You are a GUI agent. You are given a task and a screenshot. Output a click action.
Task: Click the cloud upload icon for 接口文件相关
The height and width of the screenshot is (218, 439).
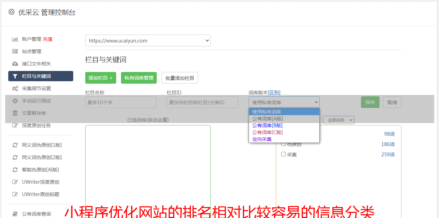coord(15,64)
